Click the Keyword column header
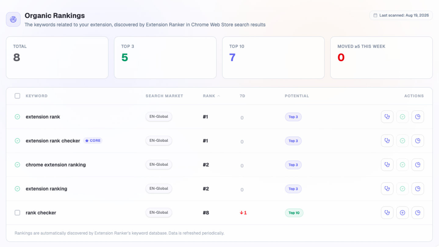This screenshot has width=439, height=247. pos(37,96)
